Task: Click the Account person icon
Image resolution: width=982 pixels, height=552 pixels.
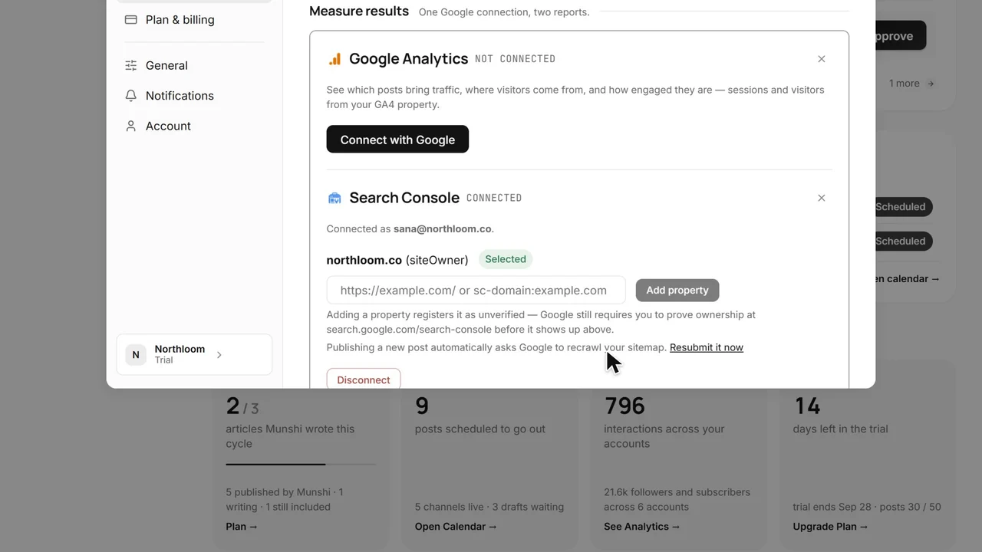Action: (x=130, y=126)
